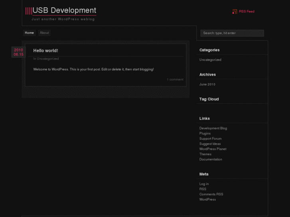Click the 'Just another WordPress weblog' tagline
Screen dimensions: 290x217
[x=63, y=19]
